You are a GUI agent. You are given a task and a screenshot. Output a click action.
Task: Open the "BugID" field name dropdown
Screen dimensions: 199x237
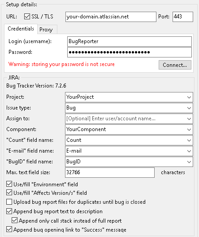click(x=129, y=162)
